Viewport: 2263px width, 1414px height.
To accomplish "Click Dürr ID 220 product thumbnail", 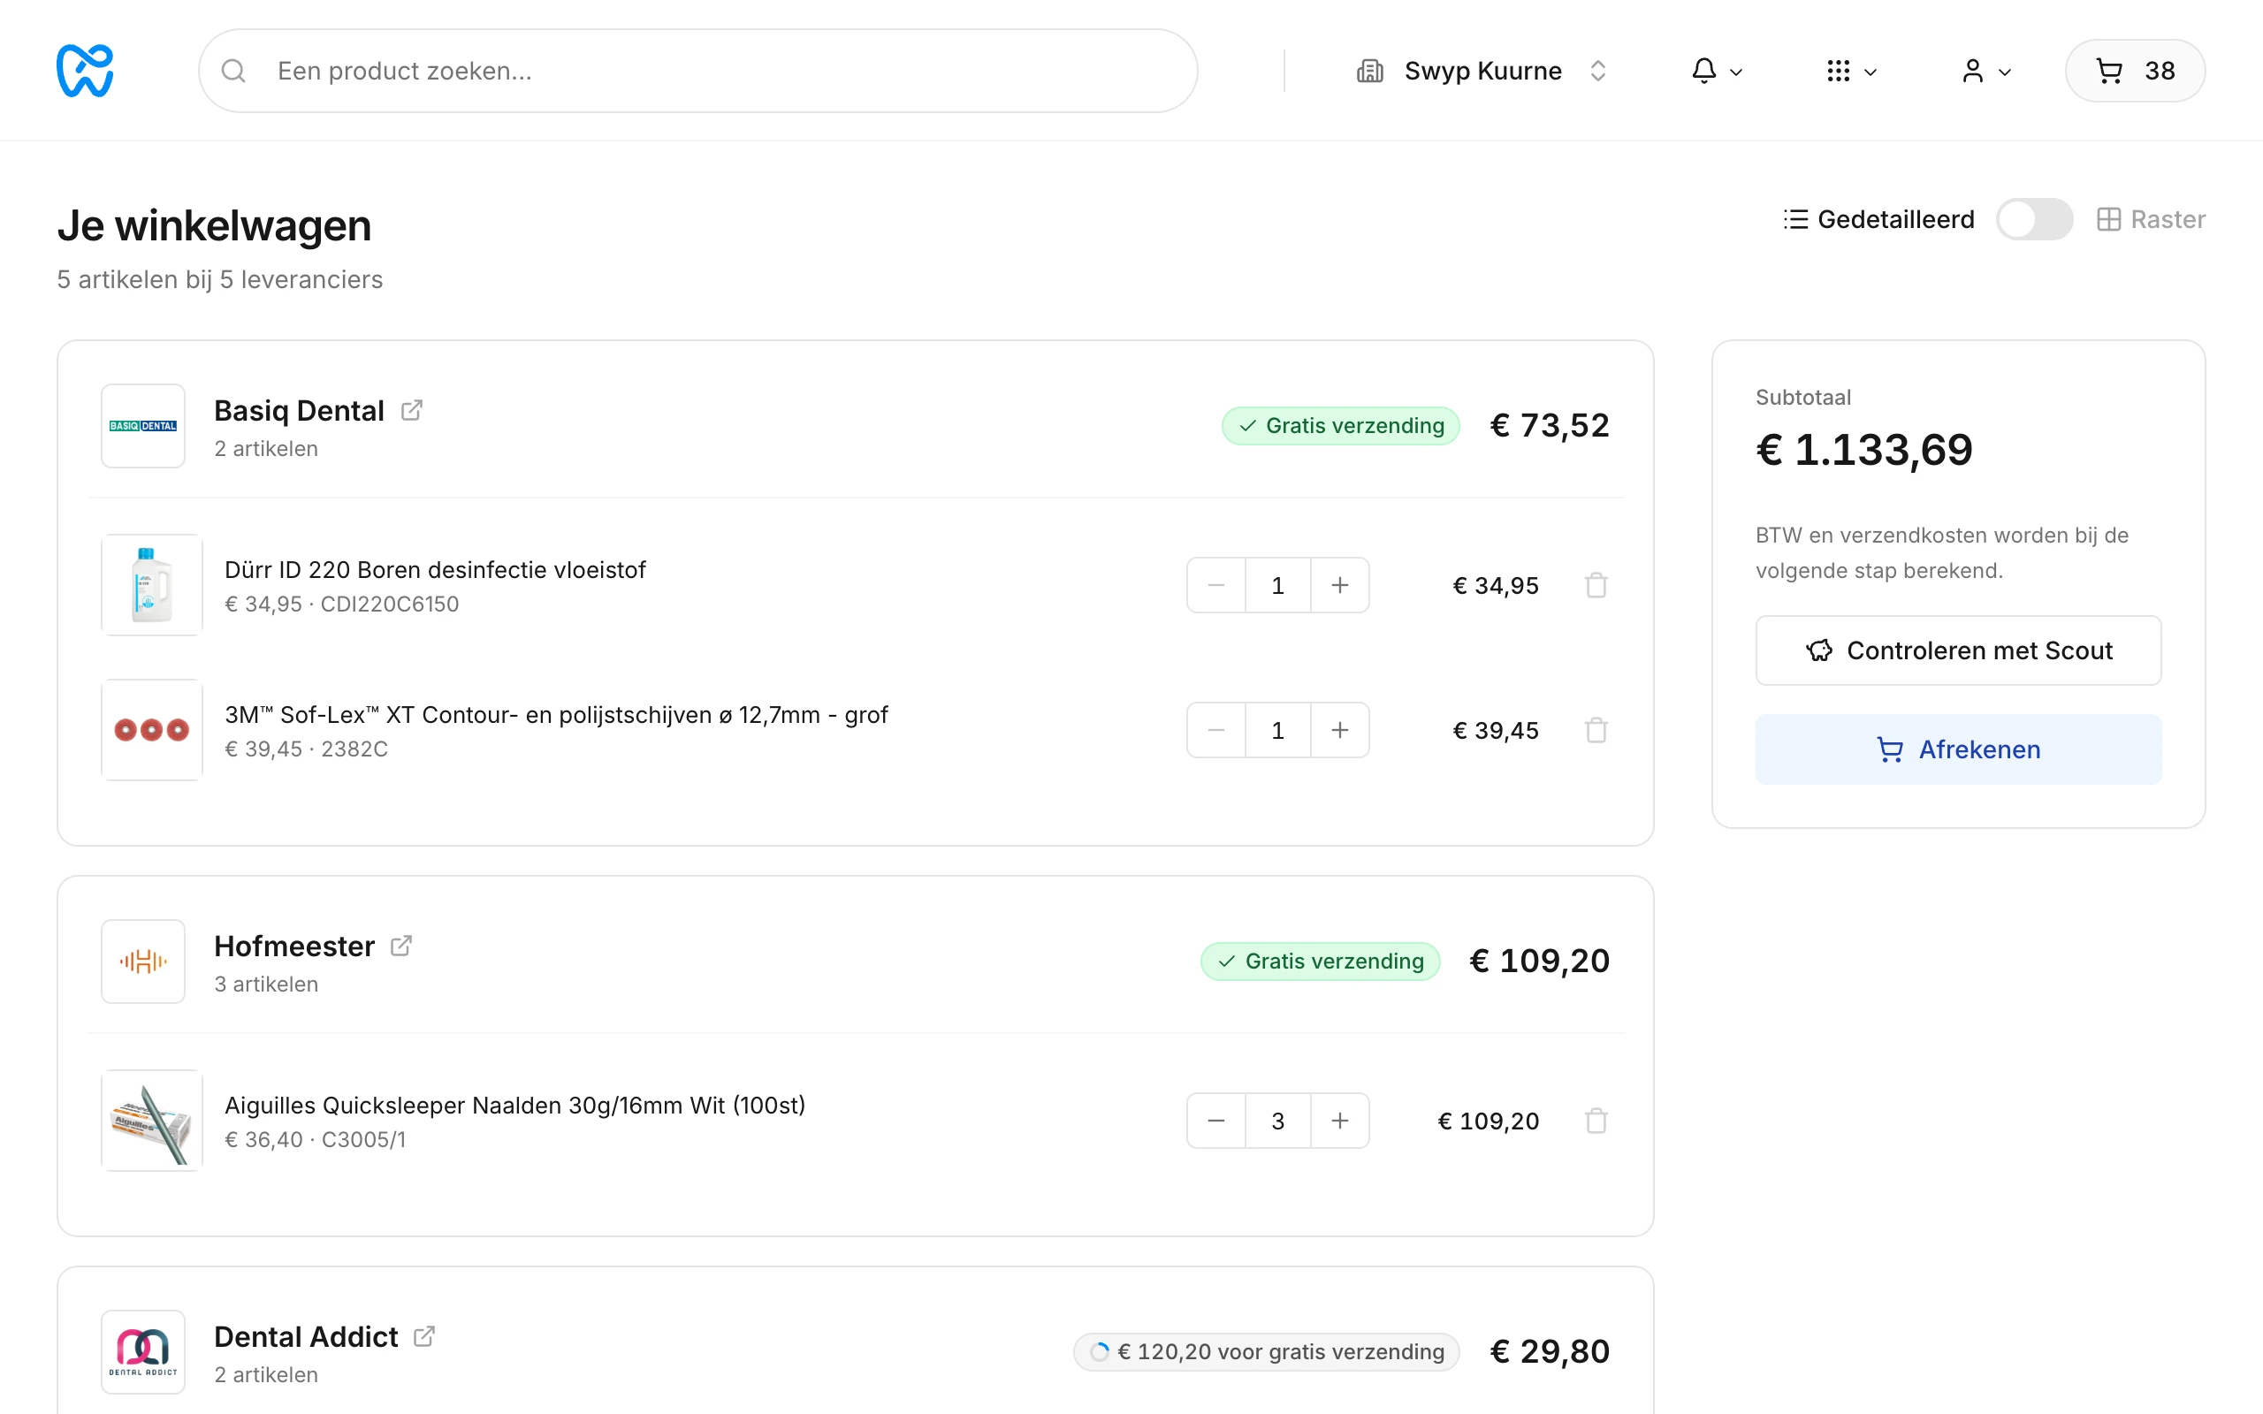I will pyautogui.click(x=152, y=585).
